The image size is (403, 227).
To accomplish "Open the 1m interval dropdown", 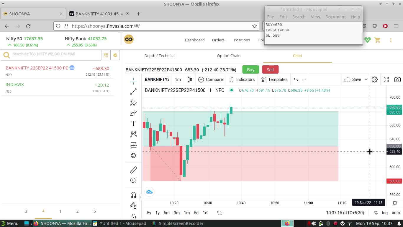I will point(178,80).
